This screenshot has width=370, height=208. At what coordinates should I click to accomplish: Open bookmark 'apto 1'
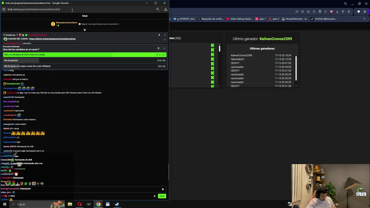[x=260, y=19]
